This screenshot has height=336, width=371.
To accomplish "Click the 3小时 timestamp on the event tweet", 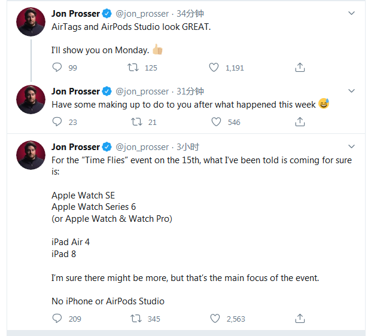I will [x=188, y=146].
